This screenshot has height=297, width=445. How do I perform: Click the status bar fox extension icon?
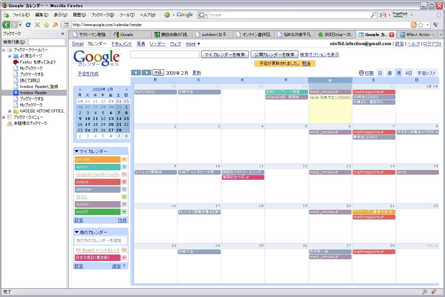click(433, 292)
